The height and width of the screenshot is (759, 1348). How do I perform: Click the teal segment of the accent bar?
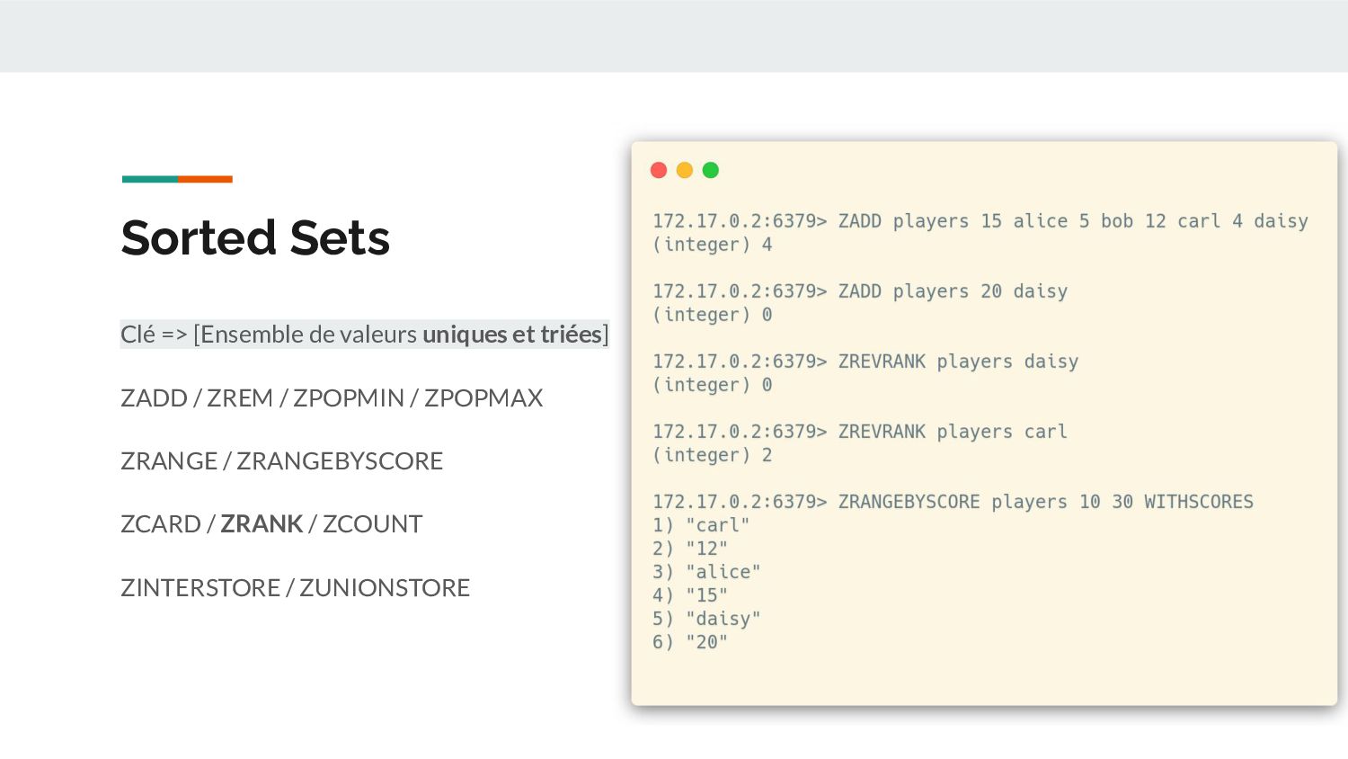coord(150,179)
